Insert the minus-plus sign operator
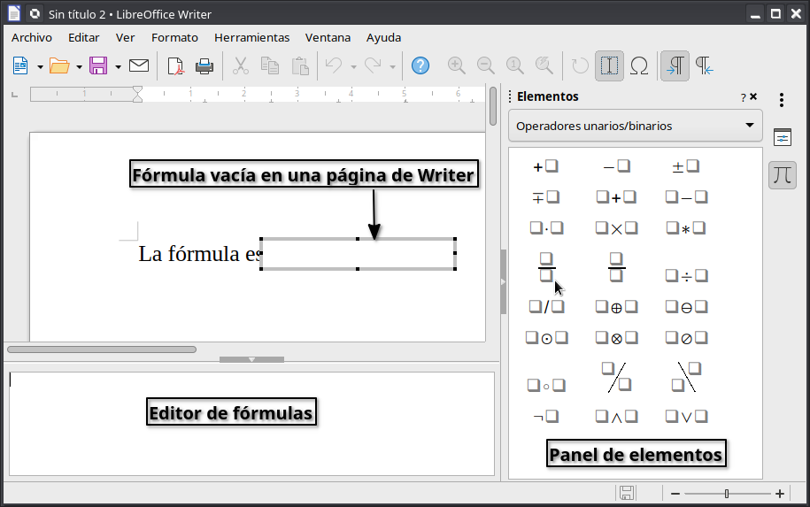The image size is (810, 507). [546, 197]
